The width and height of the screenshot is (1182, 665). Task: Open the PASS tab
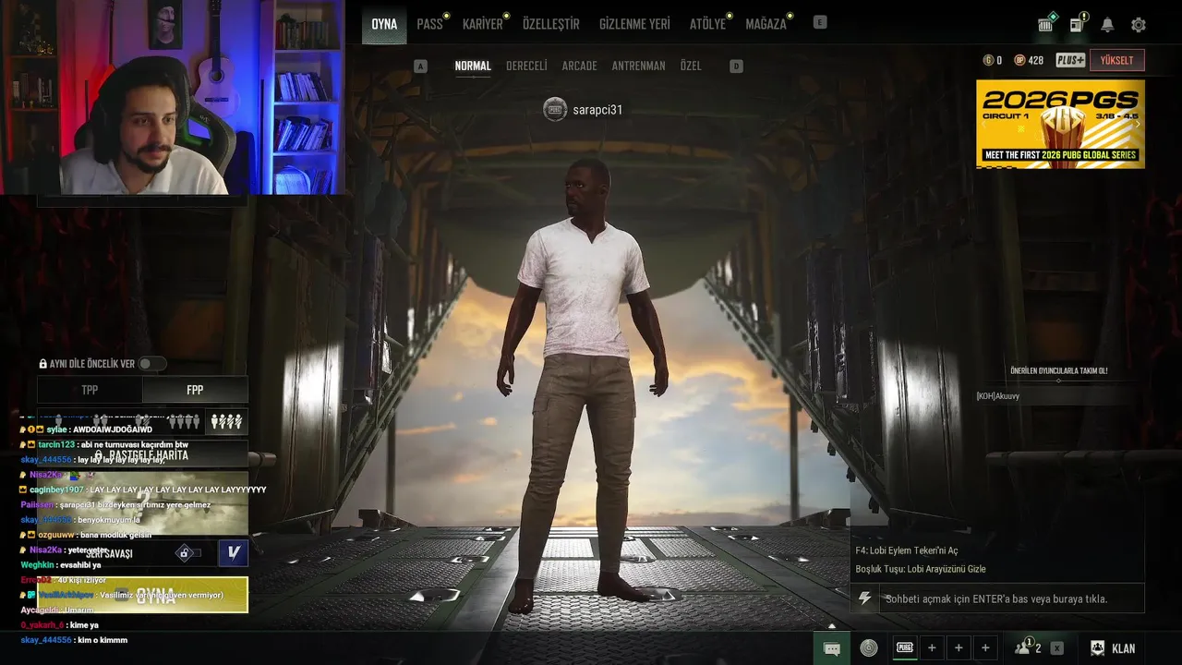pos(429,24)
